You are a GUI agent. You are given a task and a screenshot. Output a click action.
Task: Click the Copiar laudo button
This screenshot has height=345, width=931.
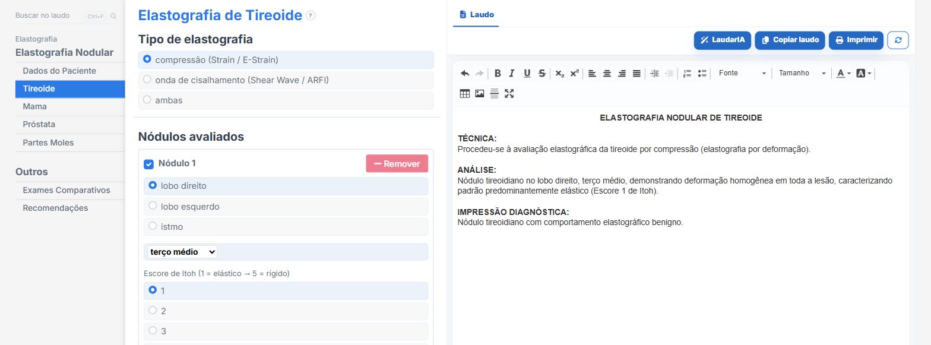tap(790, 40)
